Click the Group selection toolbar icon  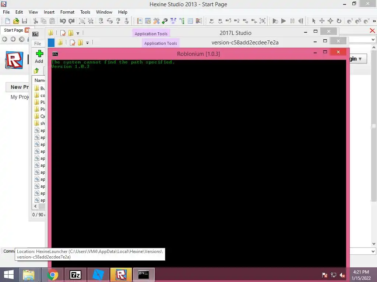pyautogui.click(x=82, y=21)
